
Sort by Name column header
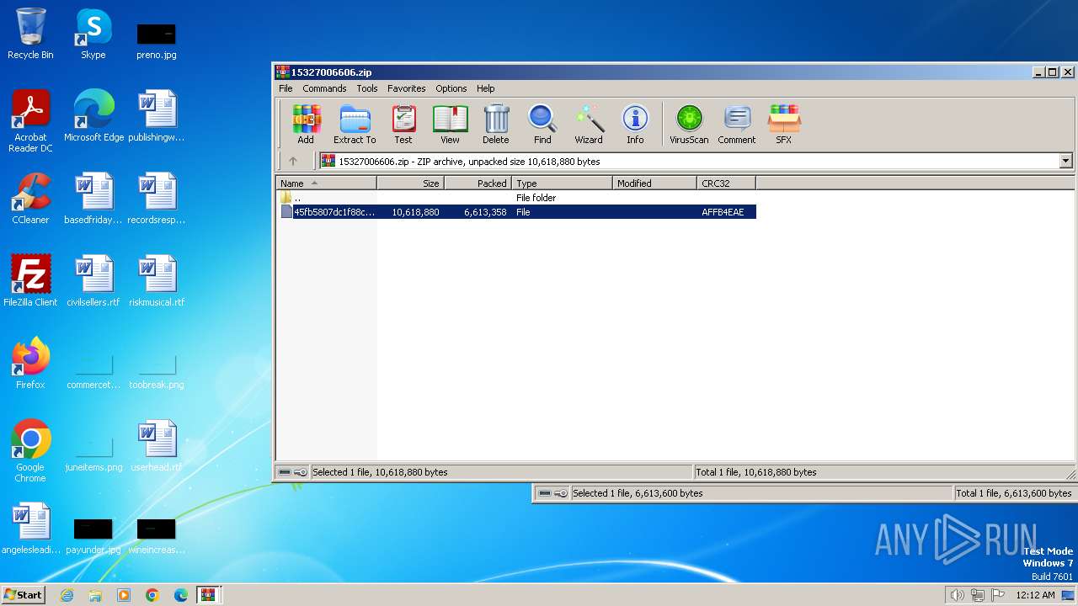[x=327, y=183]
